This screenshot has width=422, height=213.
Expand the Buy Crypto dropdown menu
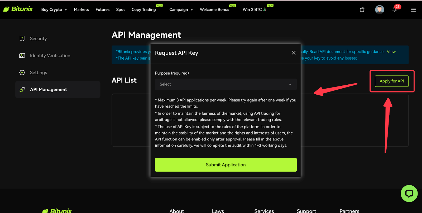54,9
